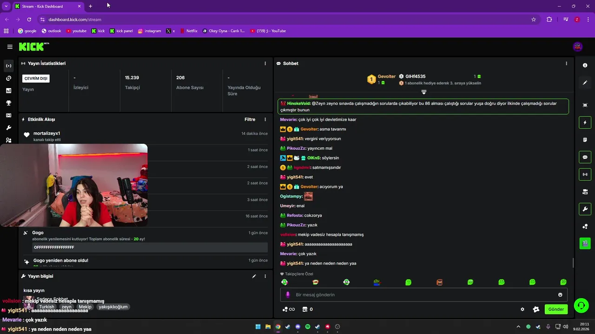Open chat settings gear icon
This screenshot has width=595, height=334.
point(522,309)
